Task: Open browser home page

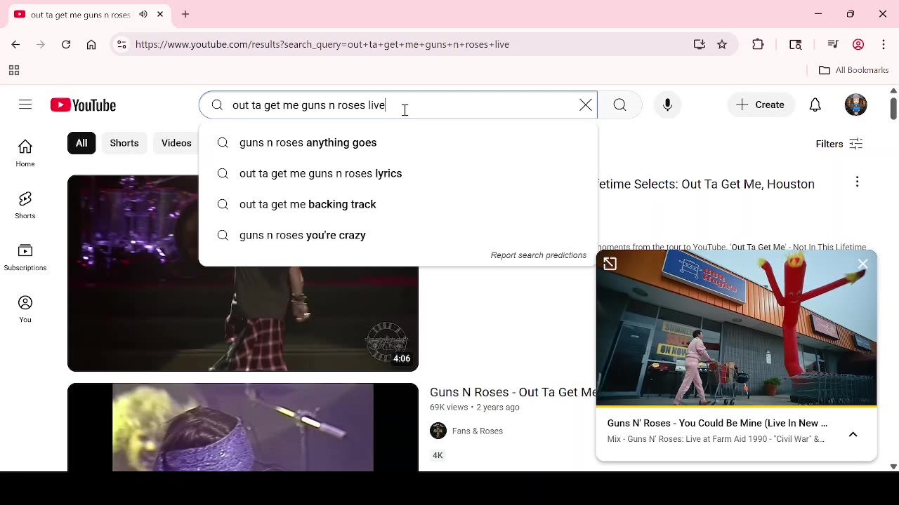Action: (x=91, y=44)
